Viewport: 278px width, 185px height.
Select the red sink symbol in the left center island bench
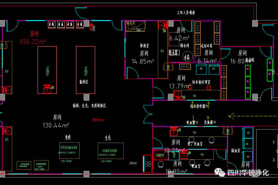click(46, 89)
